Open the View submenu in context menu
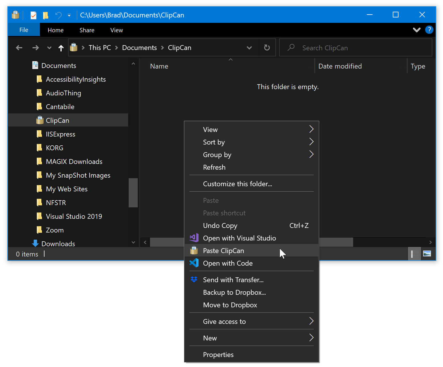Viewport: 443px width, 367px height. [252, 130]
